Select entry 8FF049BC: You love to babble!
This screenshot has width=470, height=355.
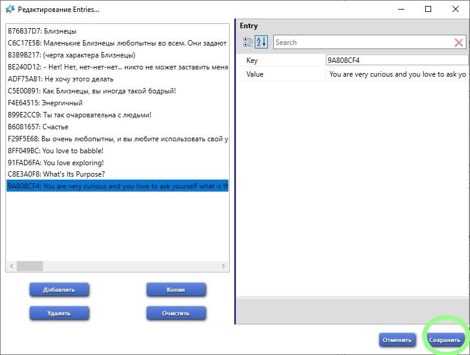55,151
